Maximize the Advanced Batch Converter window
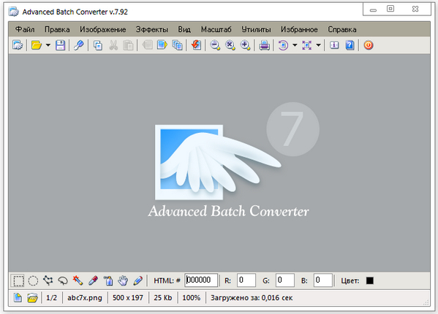 click(x=390, y=9)
